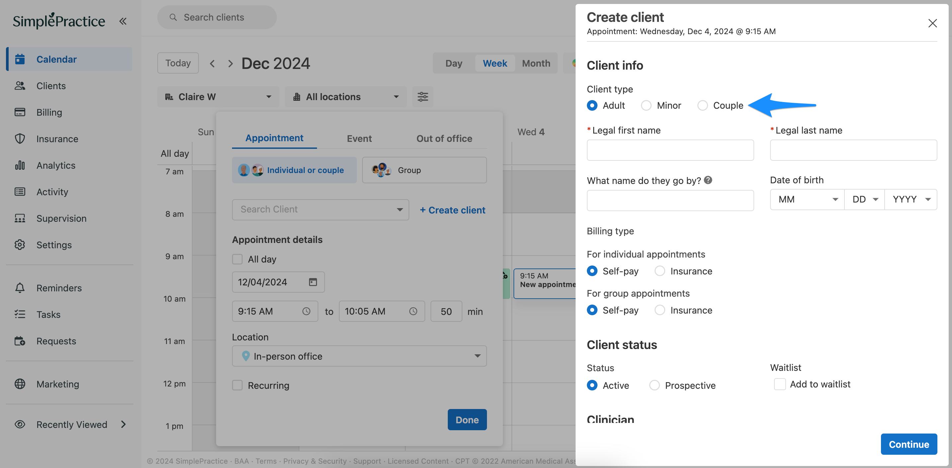This screenshot has height=468, width=952.
Task: Click help icon next to What name do they go by
Action: [708, 180]
